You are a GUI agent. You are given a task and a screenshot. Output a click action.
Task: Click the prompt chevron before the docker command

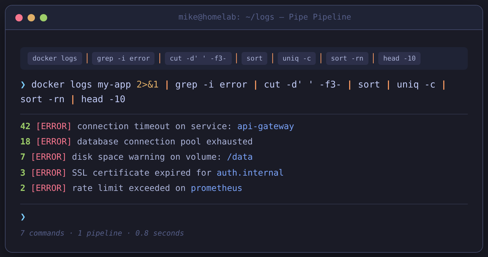(23, 85)
